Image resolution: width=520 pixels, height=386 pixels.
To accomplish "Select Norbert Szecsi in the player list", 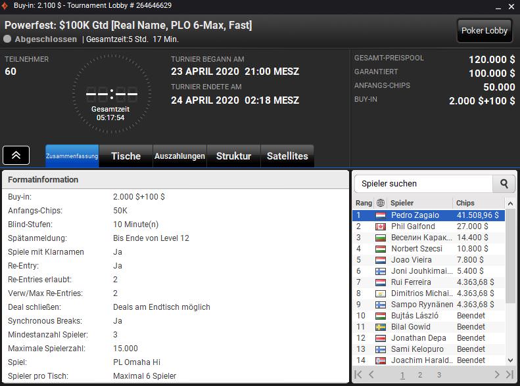I will coord(416,249).
